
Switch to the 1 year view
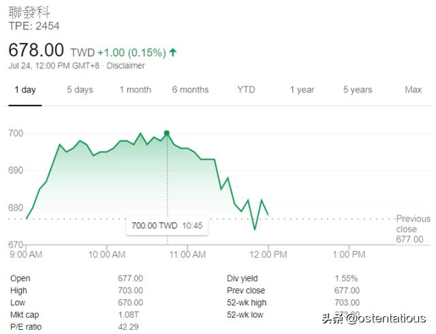(x=302, y=90)
